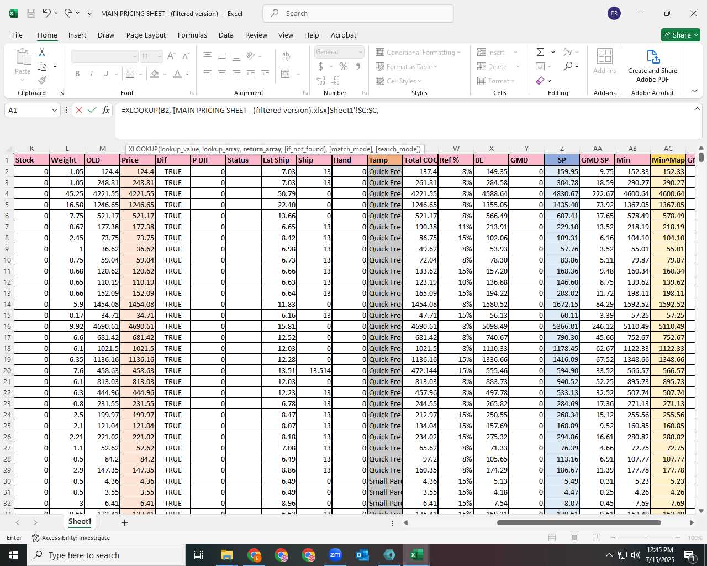This screenshot has width=707, height=566.
Task: Click the Copy icon in Clipboard group
Action: pos(42,66)
